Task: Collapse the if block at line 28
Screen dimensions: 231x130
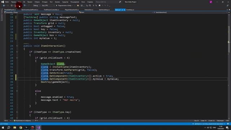Action: [17, 58]
